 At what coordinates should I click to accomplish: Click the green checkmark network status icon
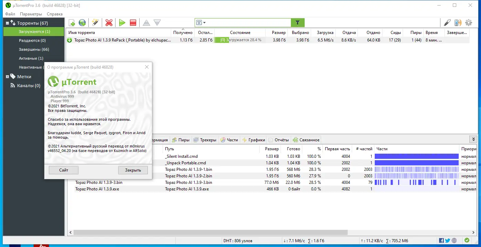[x=467, y=241]
